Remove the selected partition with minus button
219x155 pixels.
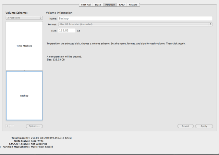pyautogui.click(x=12, y=126)
